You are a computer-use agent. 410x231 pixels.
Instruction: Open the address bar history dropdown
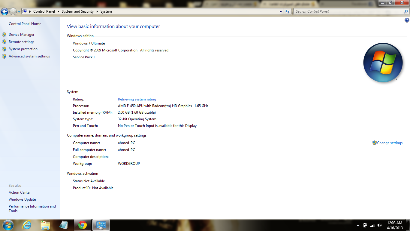[281, 11]
